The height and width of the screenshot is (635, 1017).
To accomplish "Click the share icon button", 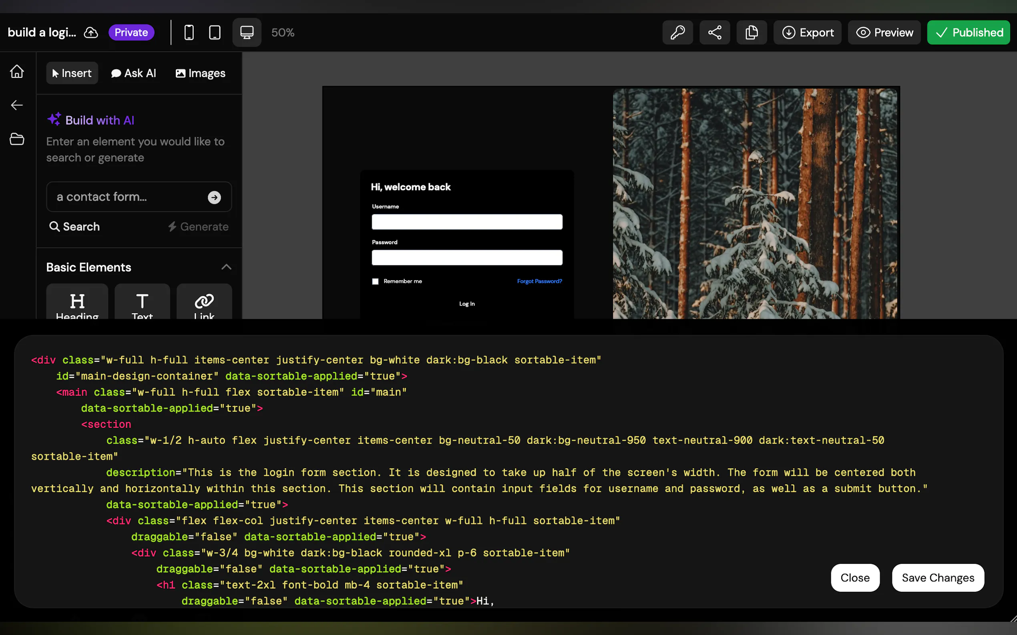I will (714, 32).
